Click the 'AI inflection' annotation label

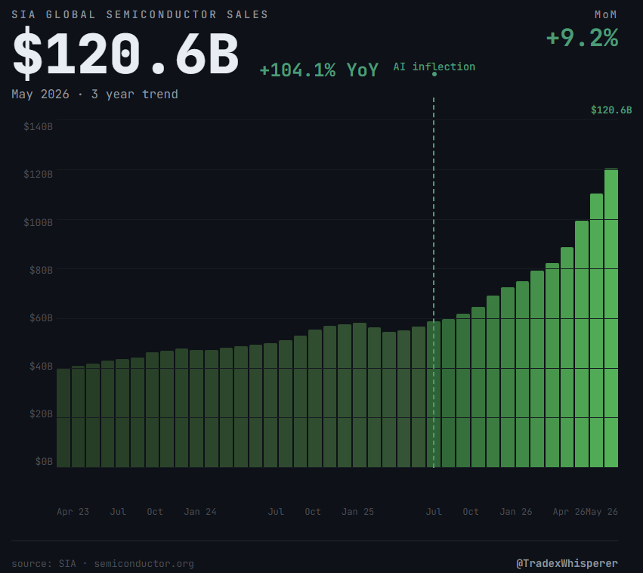pos(434,67)
